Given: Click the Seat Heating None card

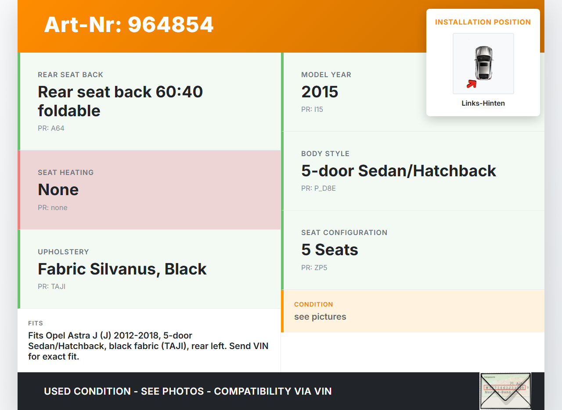Looking at the screenshot, I should pos(149,190).
